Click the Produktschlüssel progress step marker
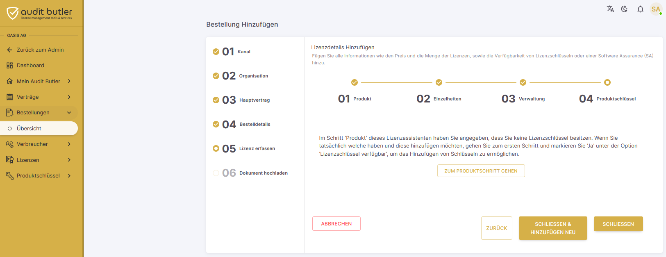Image resolution: width=666 pixels, height=257 pixels. click(607, 82)
